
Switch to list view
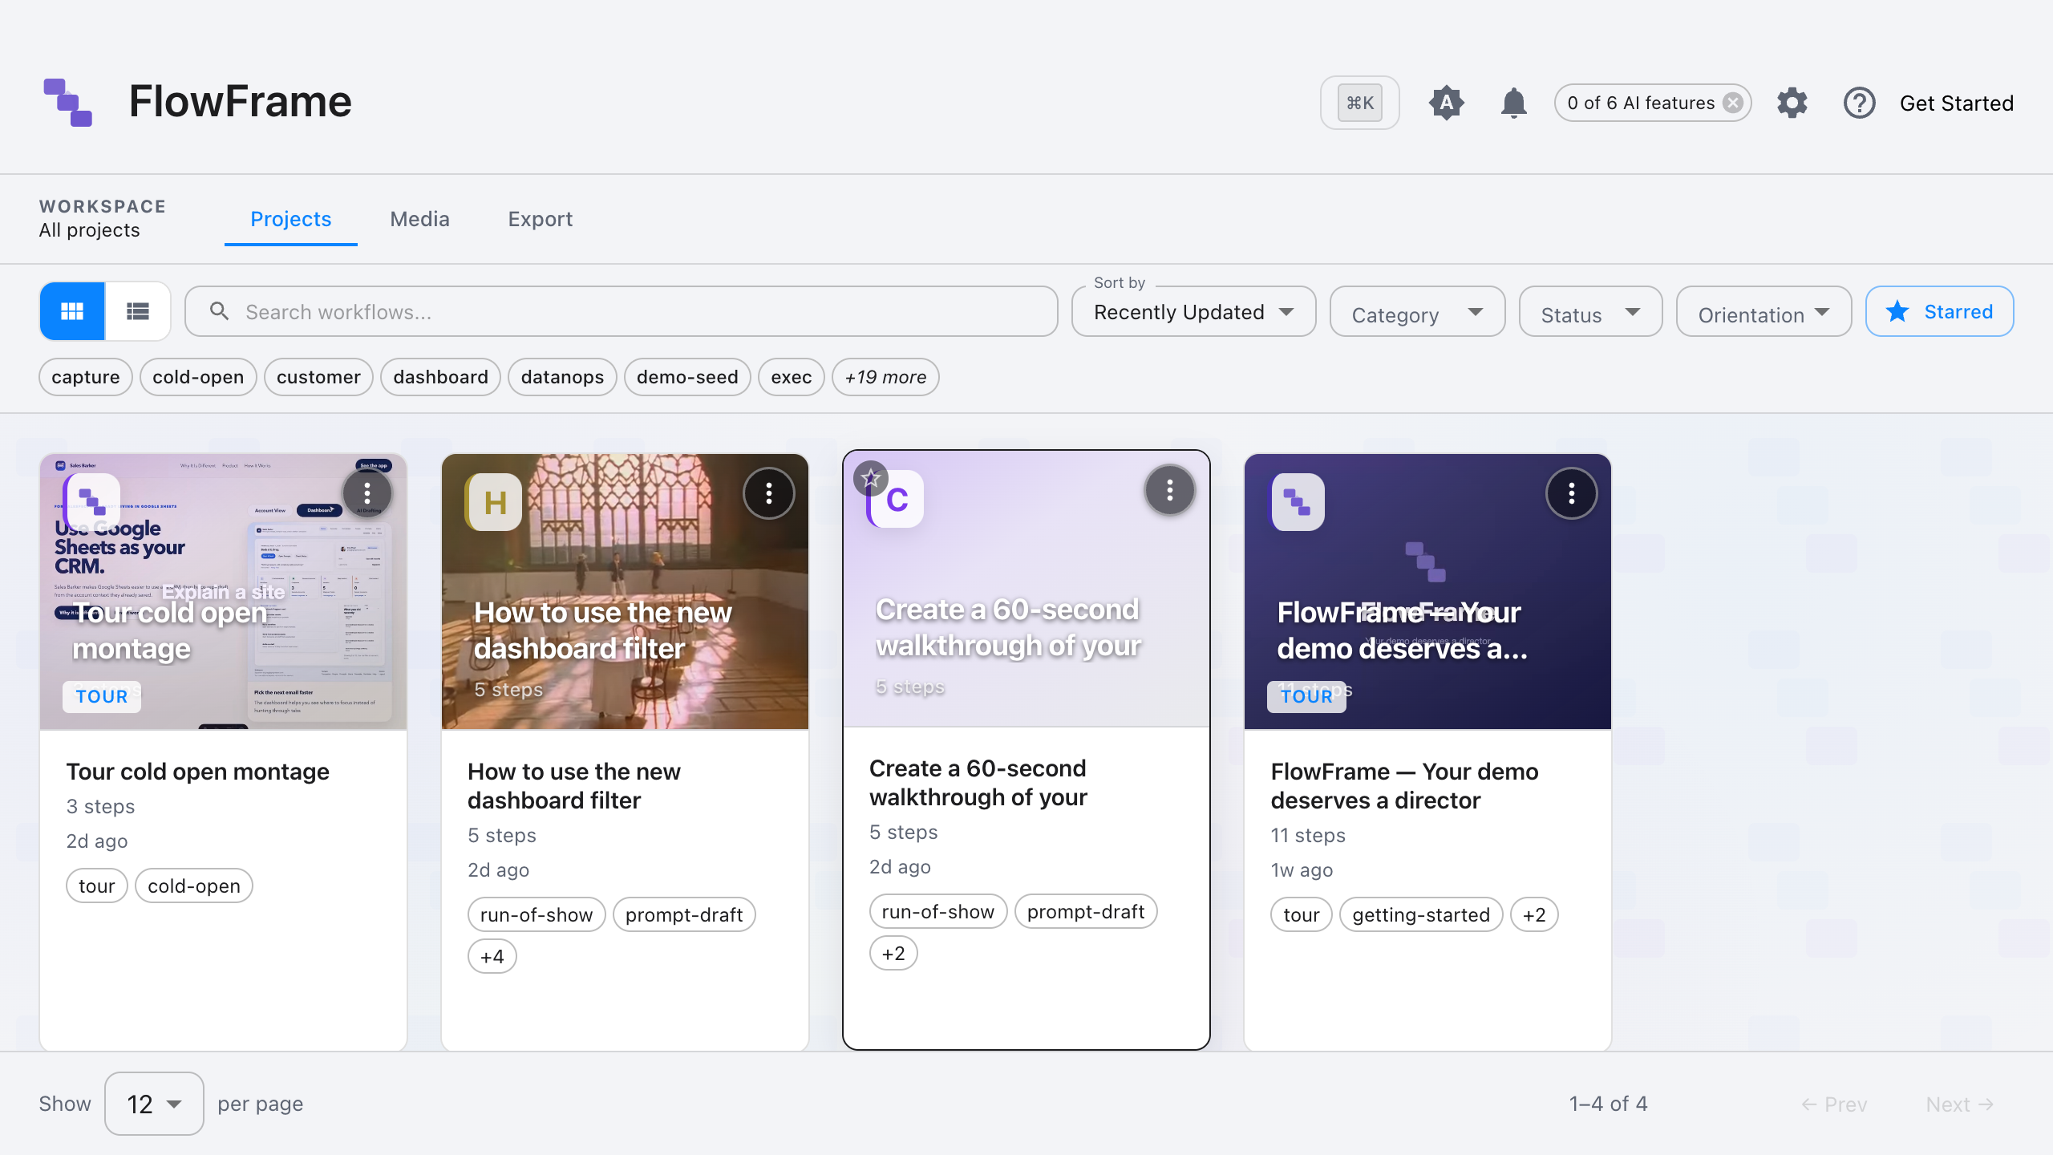138,311
